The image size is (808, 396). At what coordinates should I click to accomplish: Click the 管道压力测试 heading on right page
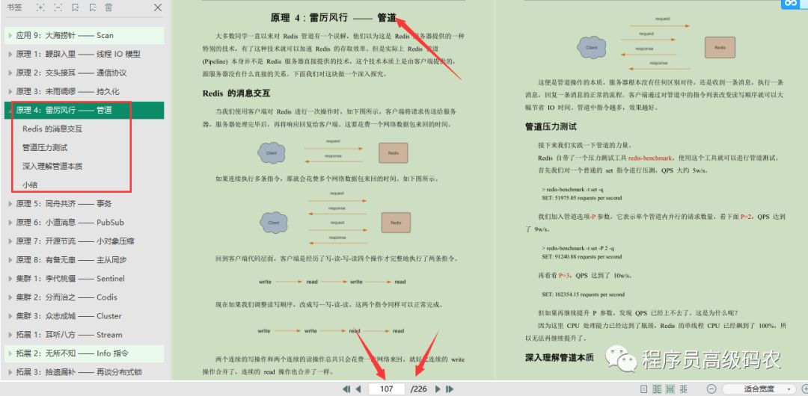pyautogui.click(x=551, y=126)
